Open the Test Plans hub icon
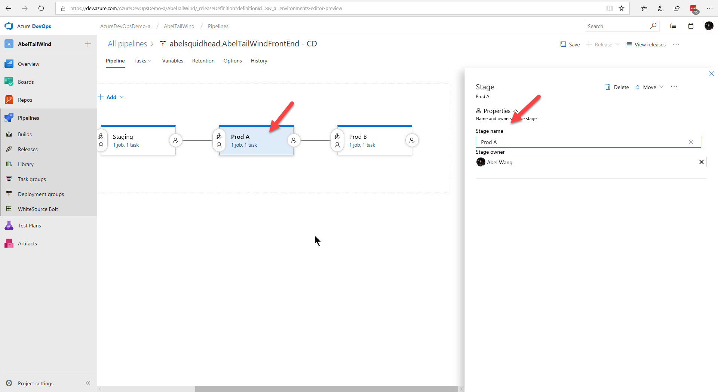The image size is (718, 392). tap(9, 226)
